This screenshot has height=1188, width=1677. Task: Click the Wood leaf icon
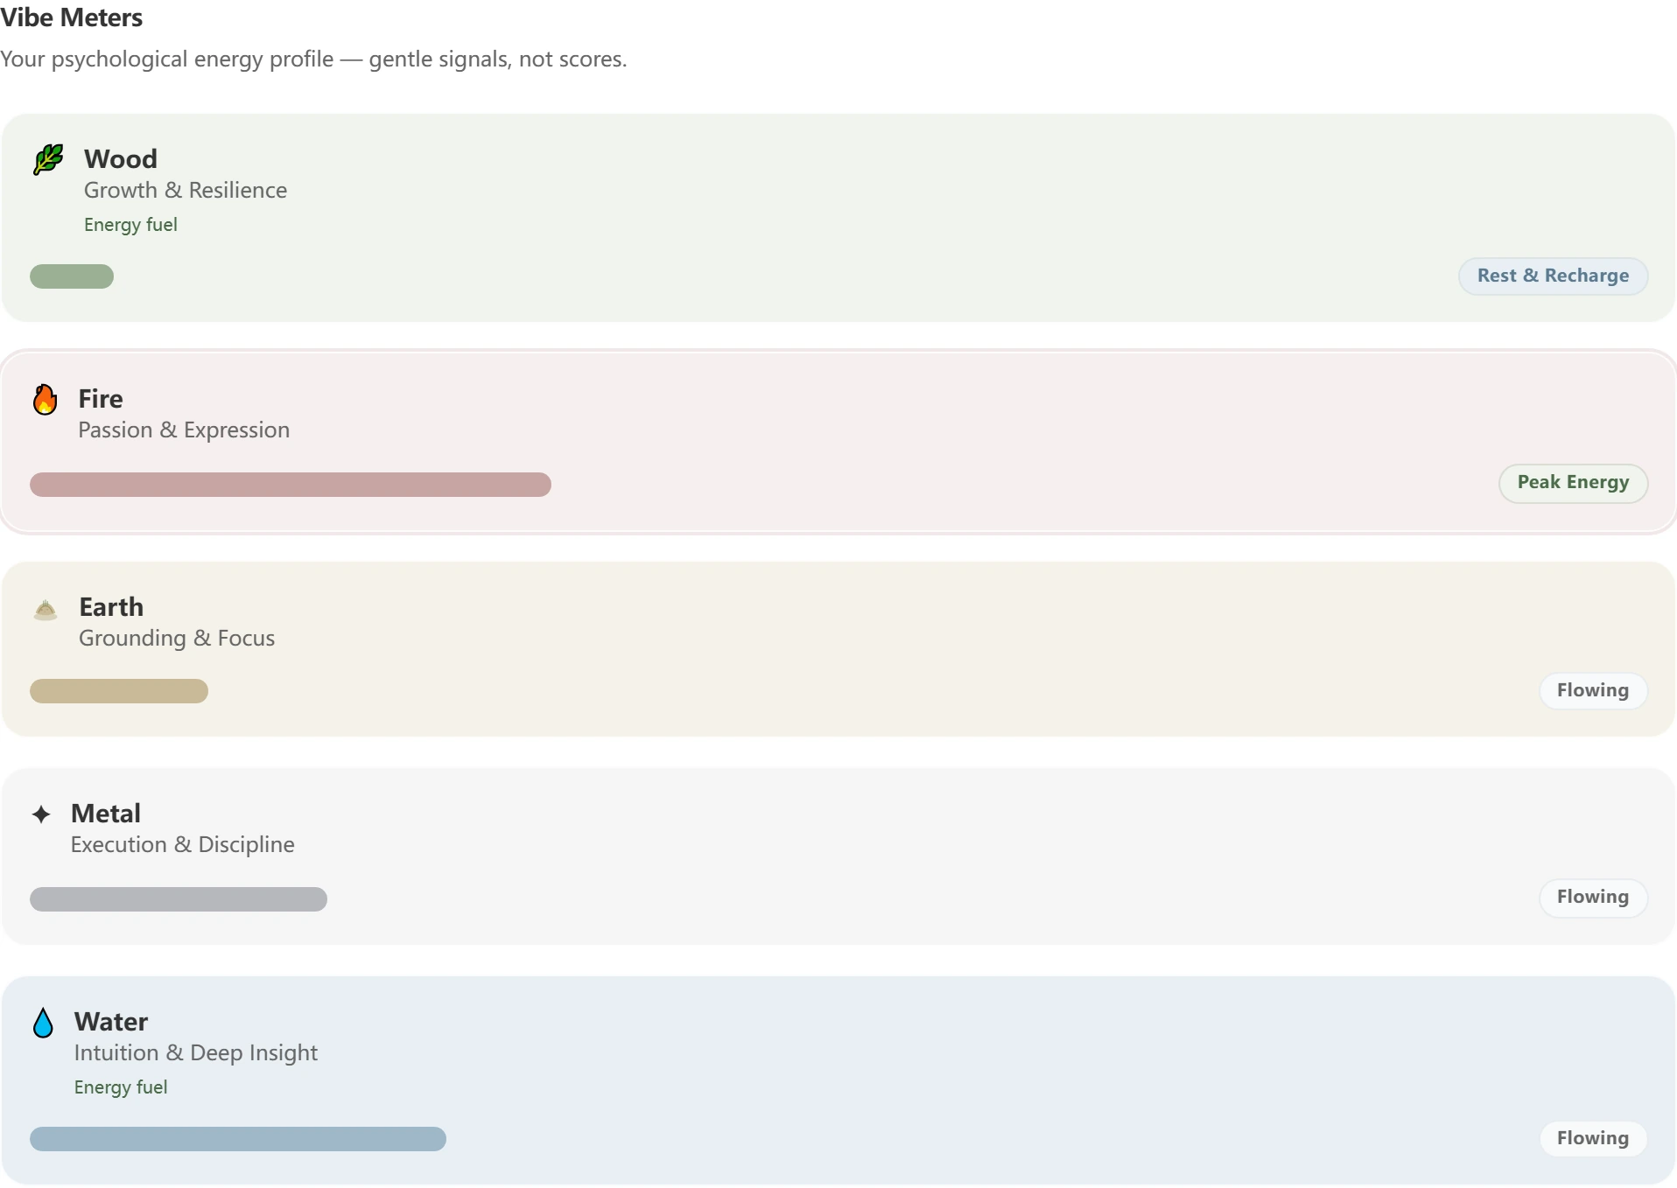tap(48, 159)
